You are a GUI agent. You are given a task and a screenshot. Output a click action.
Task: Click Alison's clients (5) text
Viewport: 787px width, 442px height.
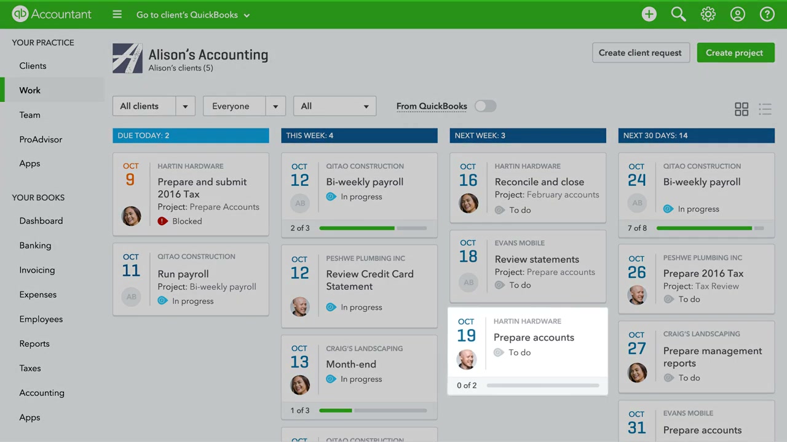181,68
